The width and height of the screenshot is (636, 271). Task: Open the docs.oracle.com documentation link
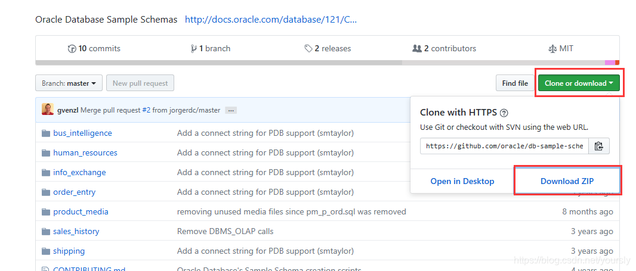click(x=271, y=20)
